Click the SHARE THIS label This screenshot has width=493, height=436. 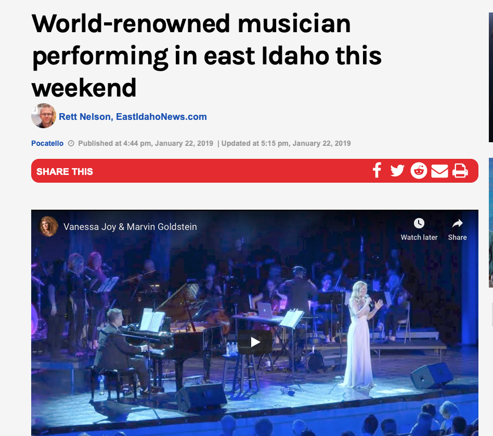(64, 171)
